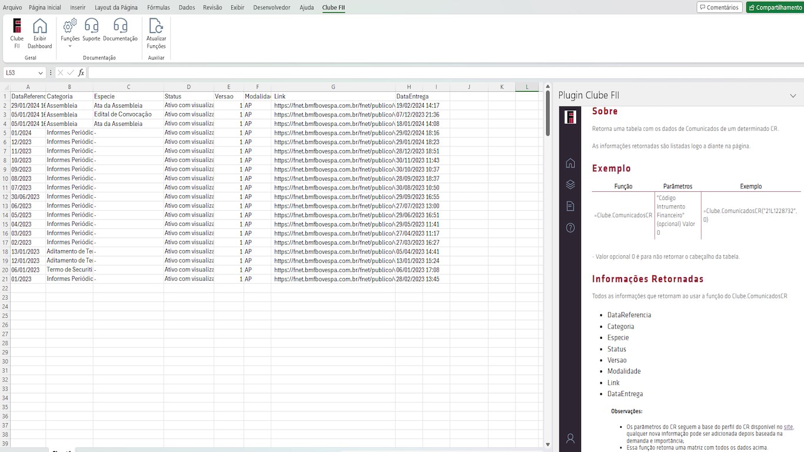The image size is (804, 452).
Task: Switch to the Inserir tab
Action: click(x=78, y=8)
